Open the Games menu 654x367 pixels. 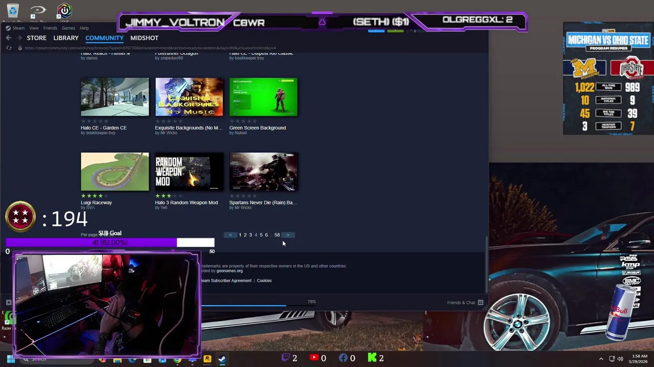point(68,28)
